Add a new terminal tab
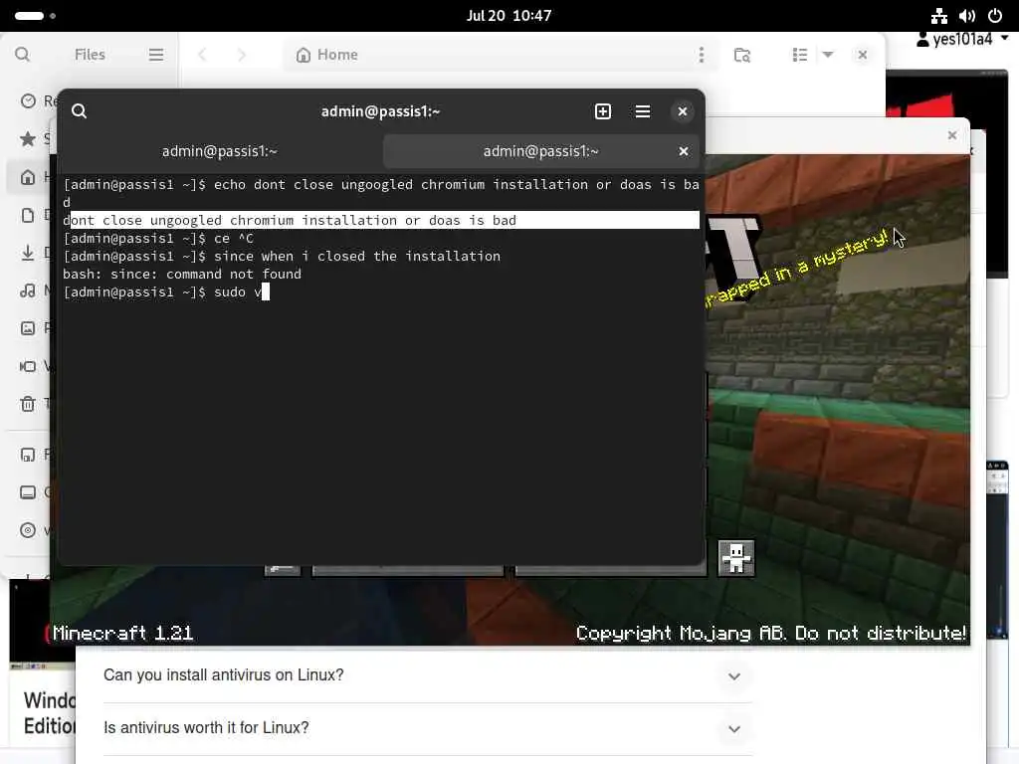This screenshot has height=764, width=1019. pyautogui.click(x=603, y=111)
